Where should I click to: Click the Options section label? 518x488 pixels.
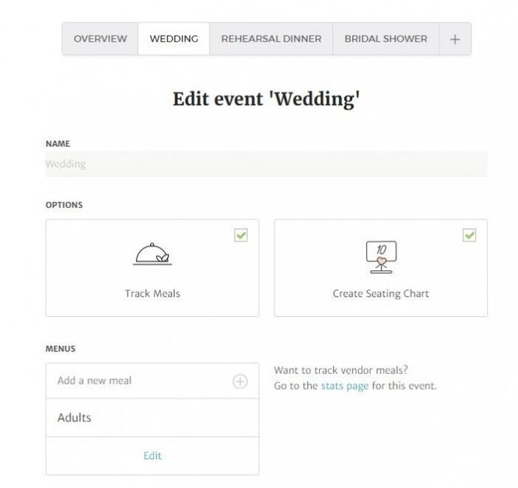pos(64,205)
